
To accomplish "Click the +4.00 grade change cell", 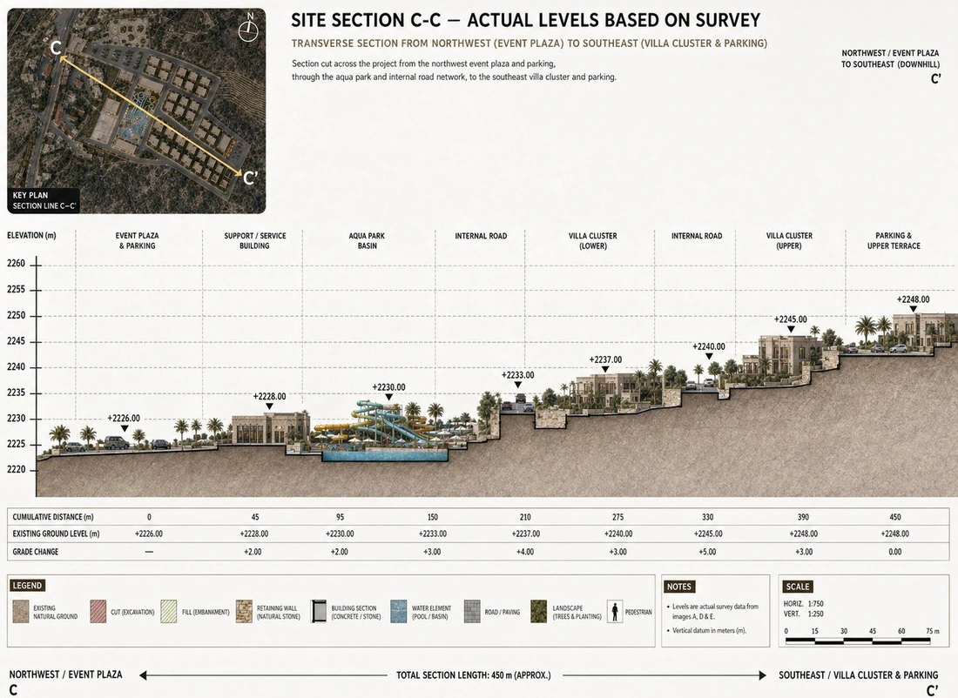I will [525, 552].
